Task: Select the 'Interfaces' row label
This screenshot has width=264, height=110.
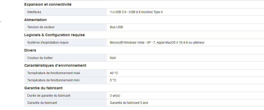Action: pos(34,12)
